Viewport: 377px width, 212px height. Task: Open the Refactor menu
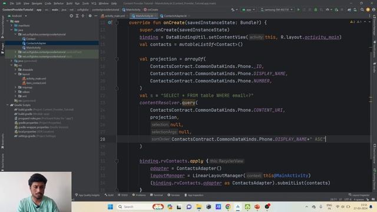tap(59, 4)
